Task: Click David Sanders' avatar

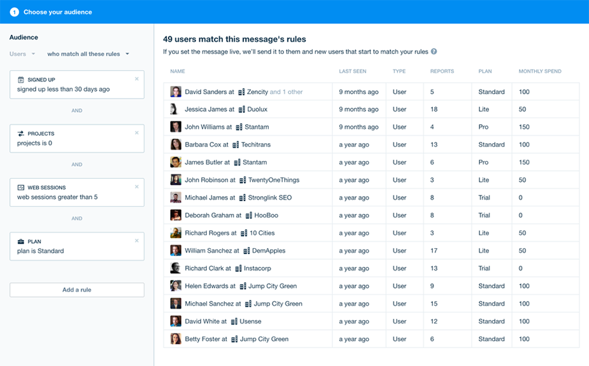Action: tap(175, 92)
